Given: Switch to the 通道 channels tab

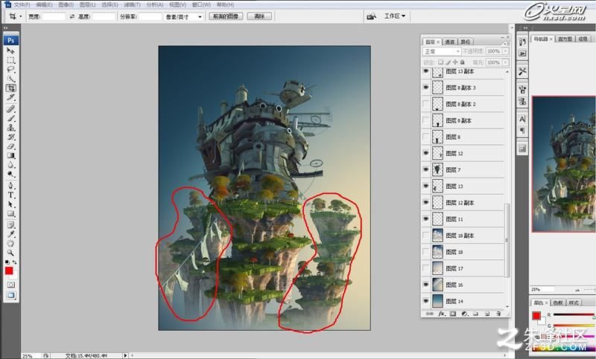Looking at the screenshot, I should click(450, 42).
